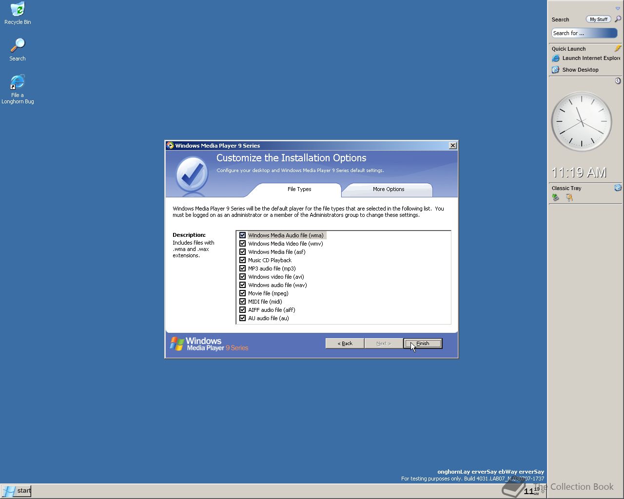Close the Windows Media Player setup dialog
The image size is (624, 499).
[x=452, y=145]
